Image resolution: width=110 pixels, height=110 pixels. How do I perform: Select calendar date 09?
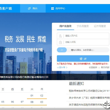[42, 102]
